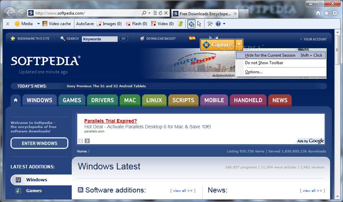Expand the help dropdown arrow

224,23
